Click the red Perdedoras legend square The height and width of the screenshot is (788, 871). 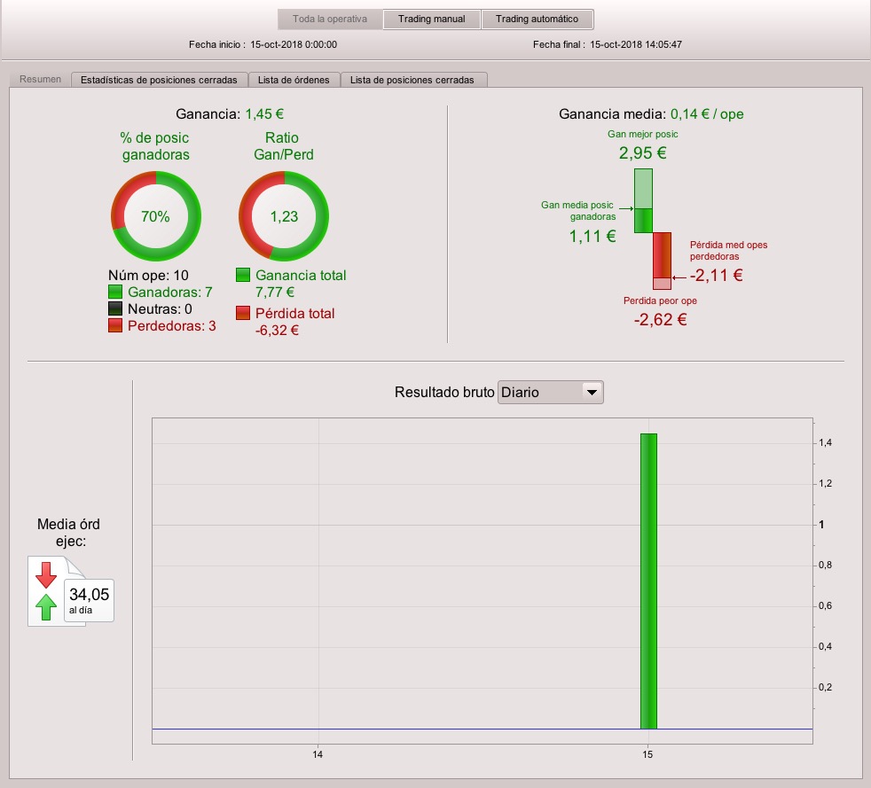[x=115, y=325]
